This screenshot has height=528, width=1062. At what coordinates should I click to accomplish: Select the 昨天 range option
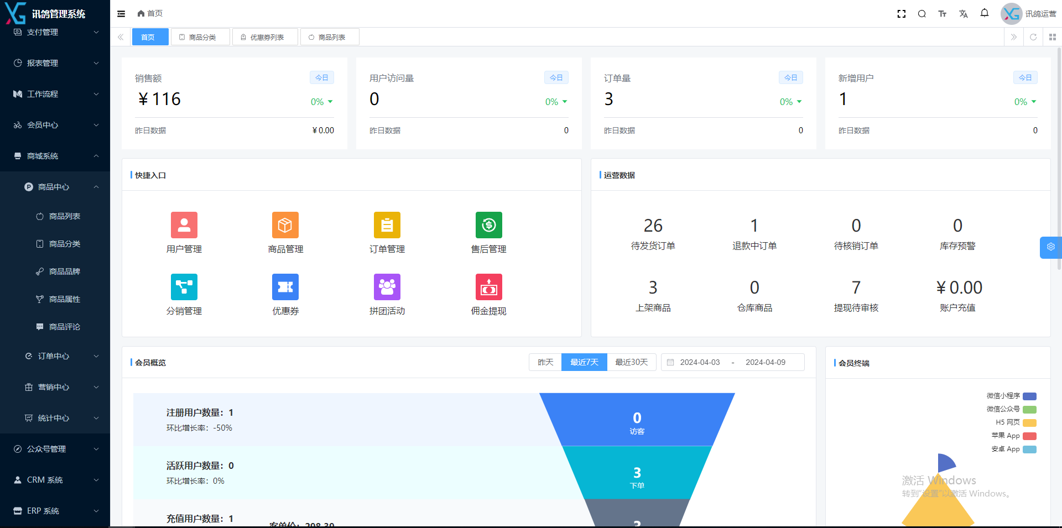545,362
